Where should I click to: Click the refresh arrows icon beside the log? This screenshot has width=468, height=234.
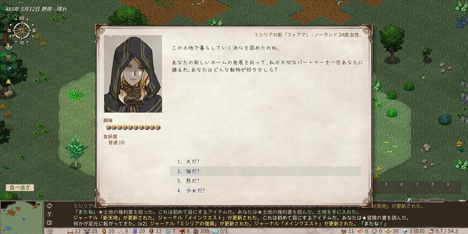pyautogui.click(x=49, y=206)
